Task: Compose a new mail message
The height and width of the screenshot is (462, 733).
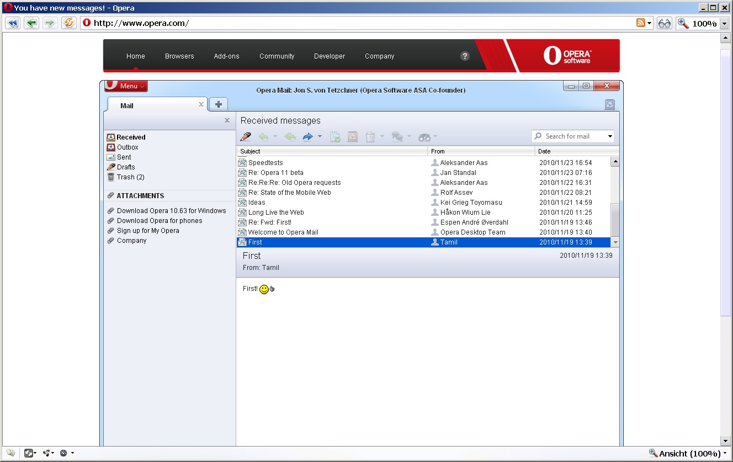Action: [245, 136]
